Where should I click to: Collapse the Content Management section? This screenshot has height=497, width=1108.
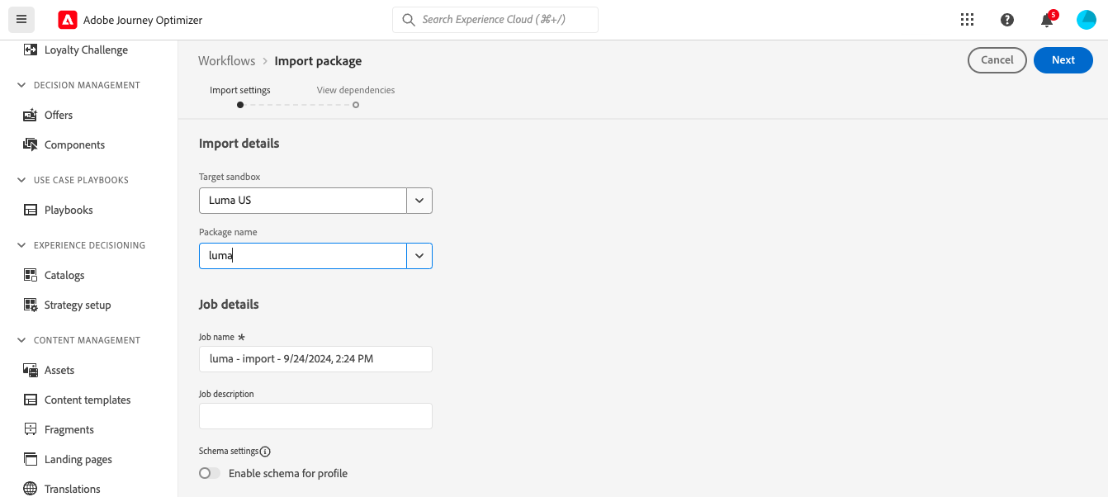pyautogui.click(x=22, y=340)
